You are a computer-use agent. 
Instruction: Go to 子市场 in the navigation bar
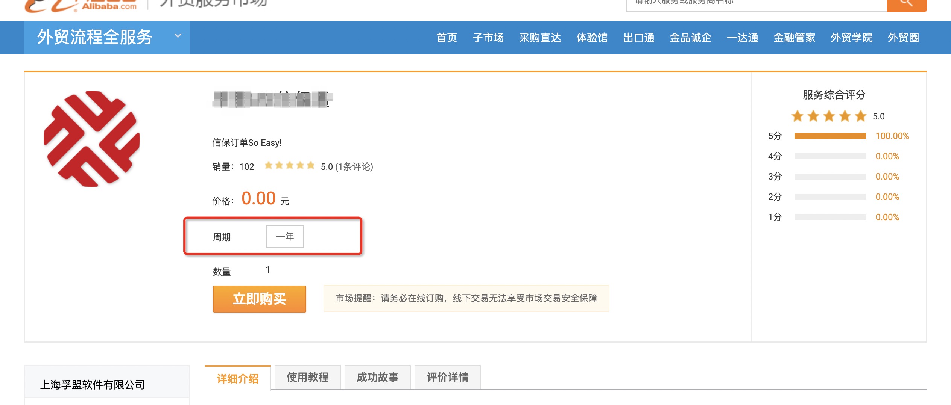488,38
